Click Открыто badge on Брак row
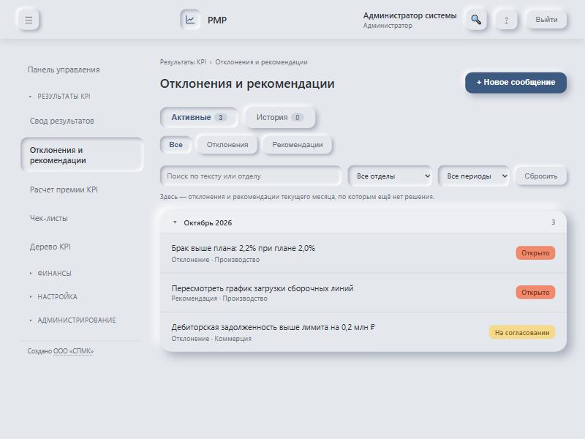Viewport: 585px width, 439px height. pos(535,253)
